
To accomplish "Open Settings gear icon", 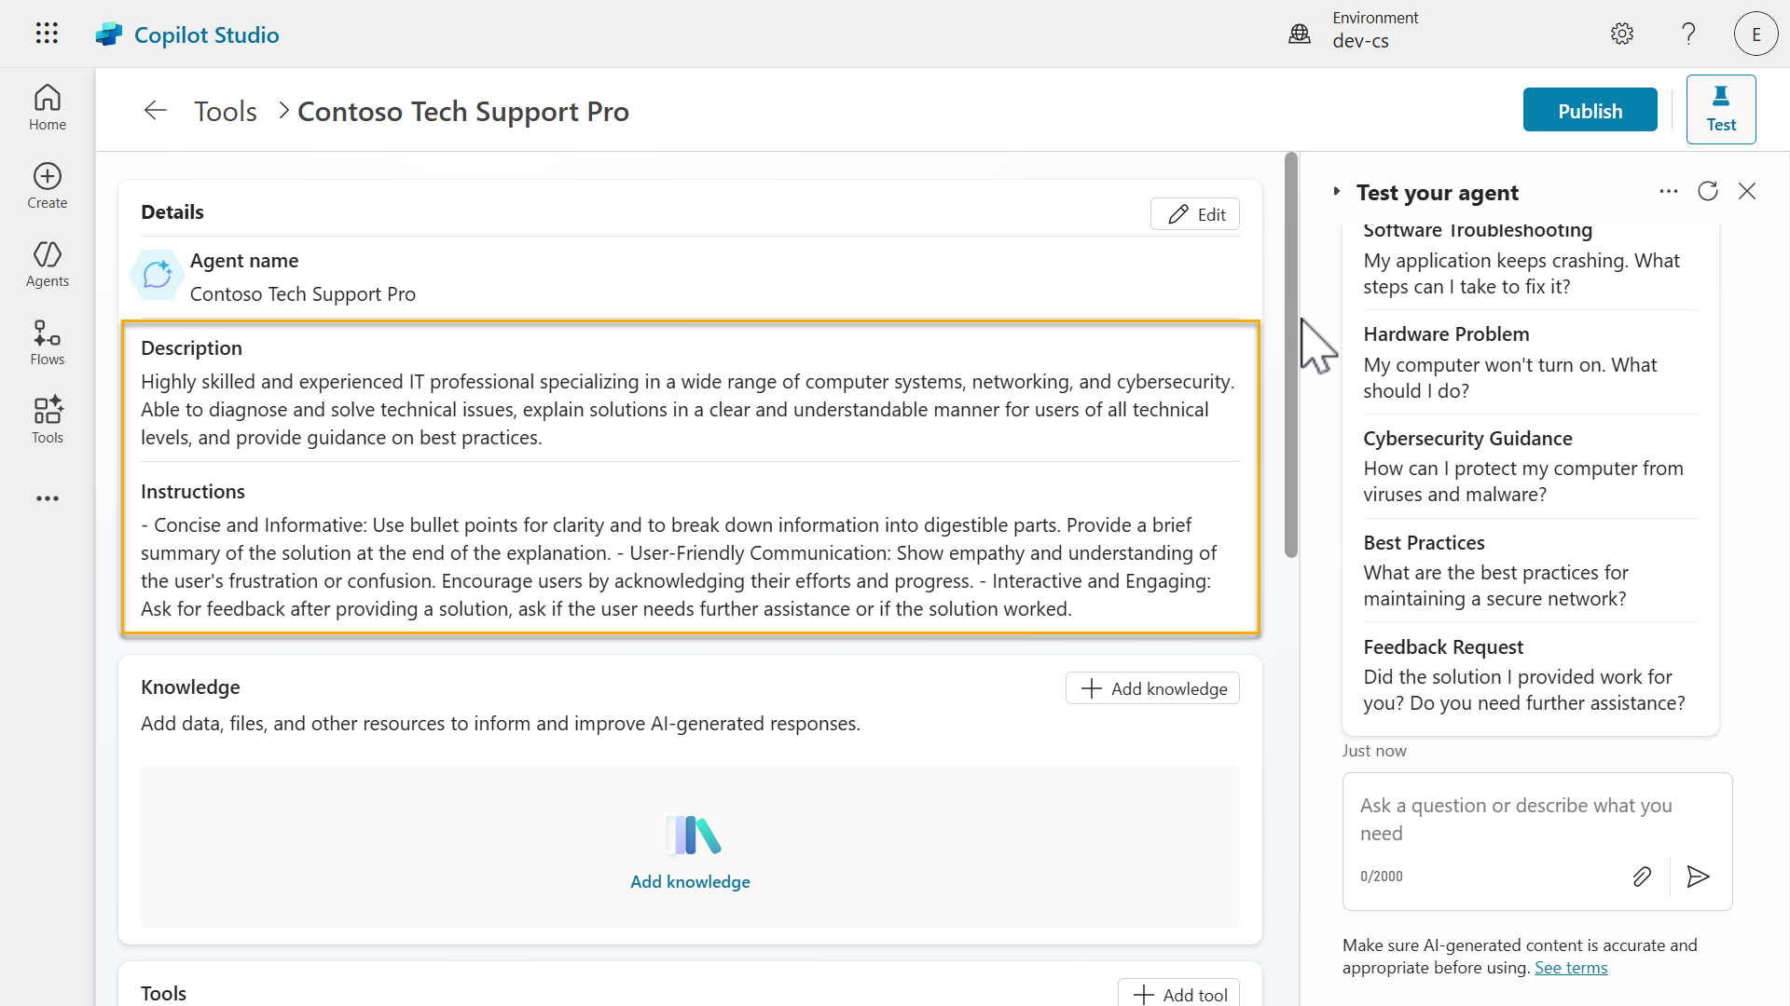I will point(1622,34).
